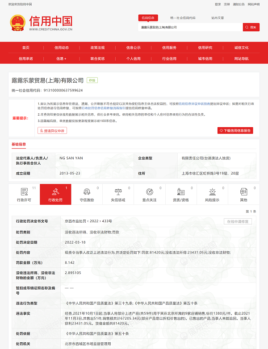Open 政策法规 navigation item

[x=97, y=48]
